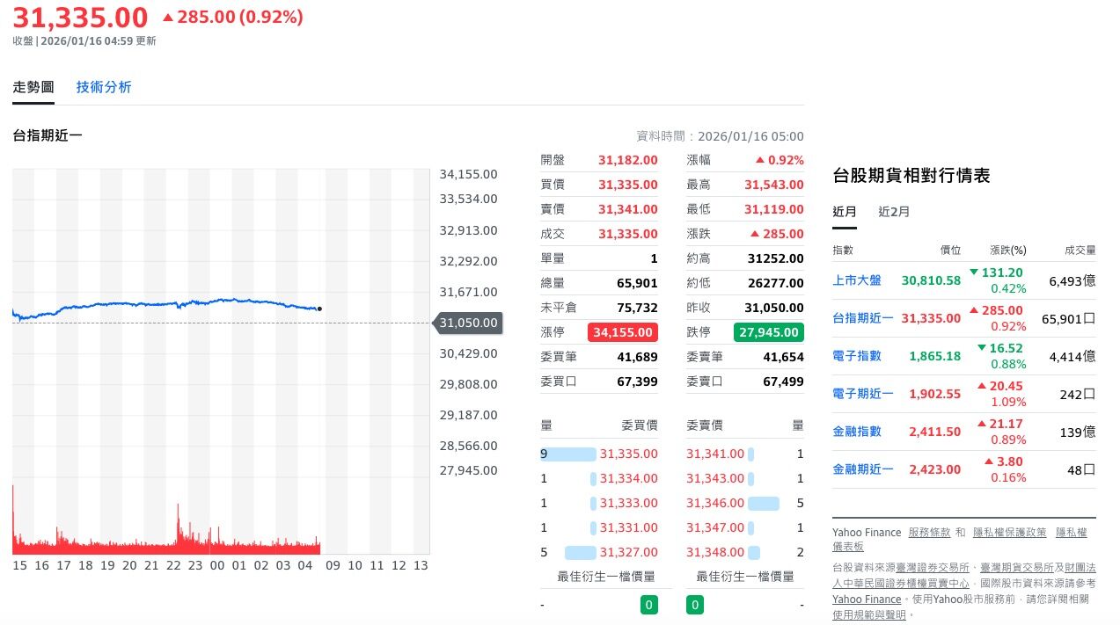Open the 金融指數 link
This screenshot has width=1120, height=625.
(856, 432)
